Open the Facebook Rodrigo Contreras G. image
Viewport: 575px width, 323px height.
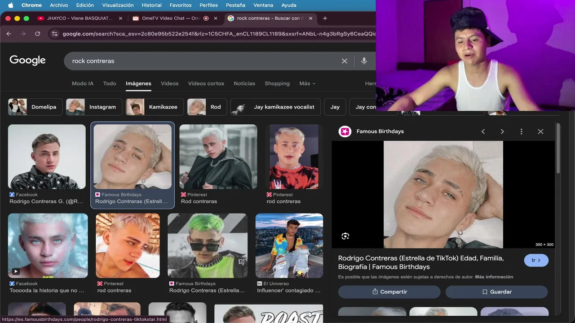pos(47,157)
